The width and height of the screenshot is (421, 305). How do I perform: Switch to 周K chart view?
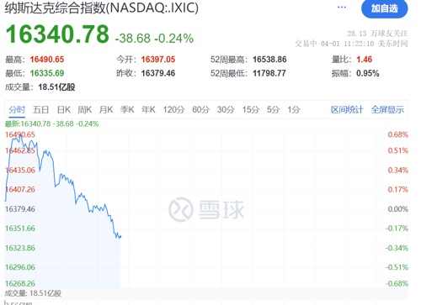[85, 109]
